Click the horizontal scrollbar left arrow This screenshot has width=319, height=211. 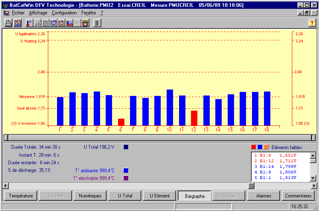point(6,186)
